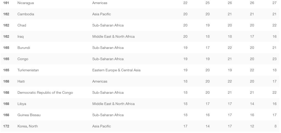Open the Guinea Bissau entry
The height and width of the screenshot is (133, 281).
(29, 115)
